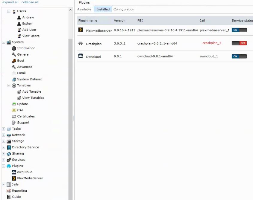Image resolution: width=253 pixels, height=200 pixels.
Task: Open ownCloud under Plugins in the sidebar
Action: click(x=25, y=172)
